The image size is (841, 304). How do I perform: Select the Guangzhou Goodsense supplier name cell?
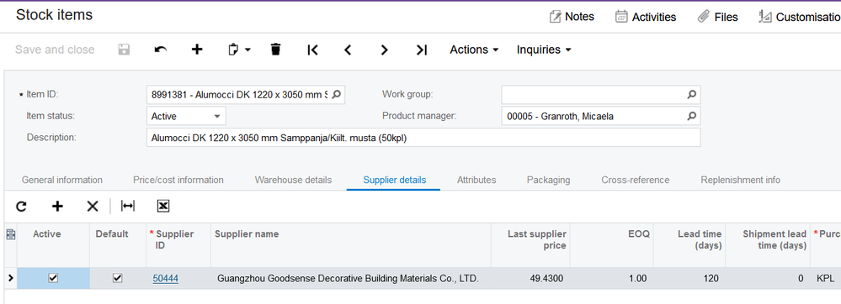click(x=351, y=279)
